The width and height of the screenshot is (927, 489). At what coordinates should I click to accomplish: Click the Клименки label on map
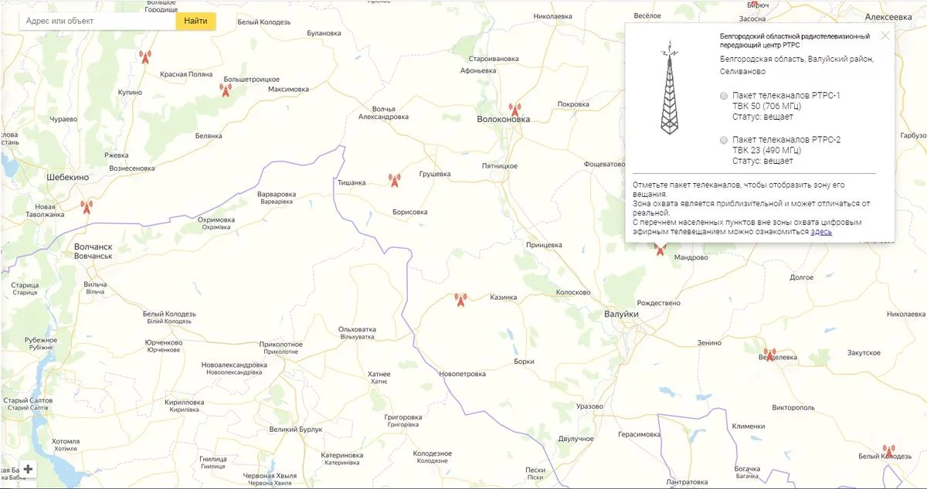coord(749,426)
